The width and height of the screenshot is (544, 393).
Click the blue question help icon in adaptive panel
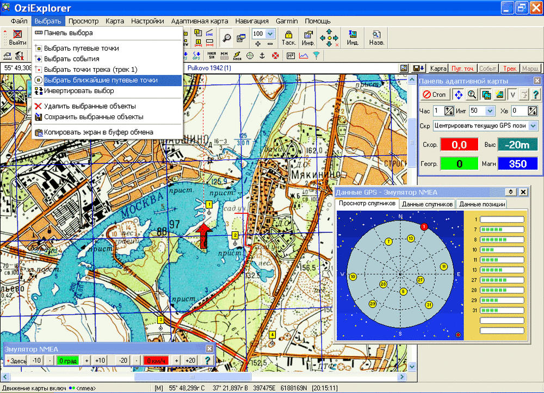(536, 94)
